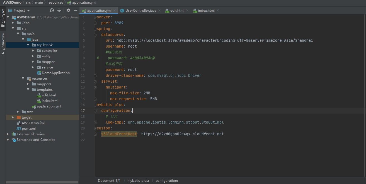This screenshot has width=366, height=184.
Task: Collapse the java folder arrow
Action: pyautogui.click(x=23, y=40)
